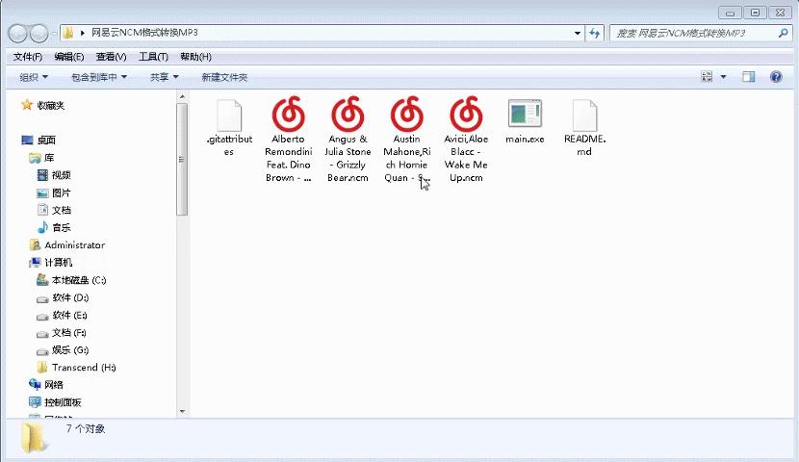Screen dimensions: 799x462
Task: Click the Austin Mahone NCM file icon
Action: coord(406,116)
